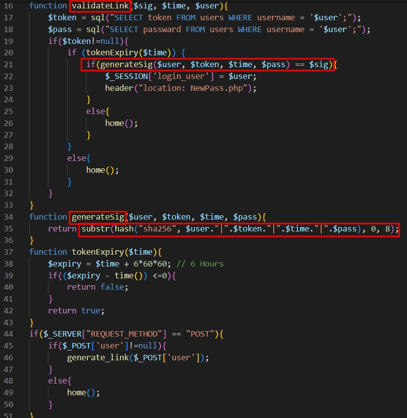
Task: Click the "return false" statement
Action: click(x=97, y=287)
